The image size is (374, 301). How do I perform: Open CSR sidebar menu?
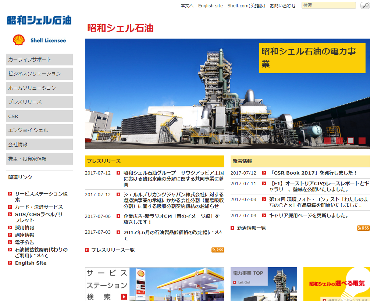(39, 116)
